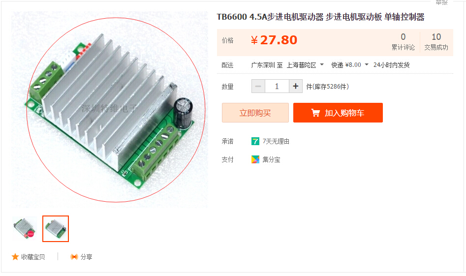
Task: Click the green 7天无理由 badge icon
Action: point(255,141)
